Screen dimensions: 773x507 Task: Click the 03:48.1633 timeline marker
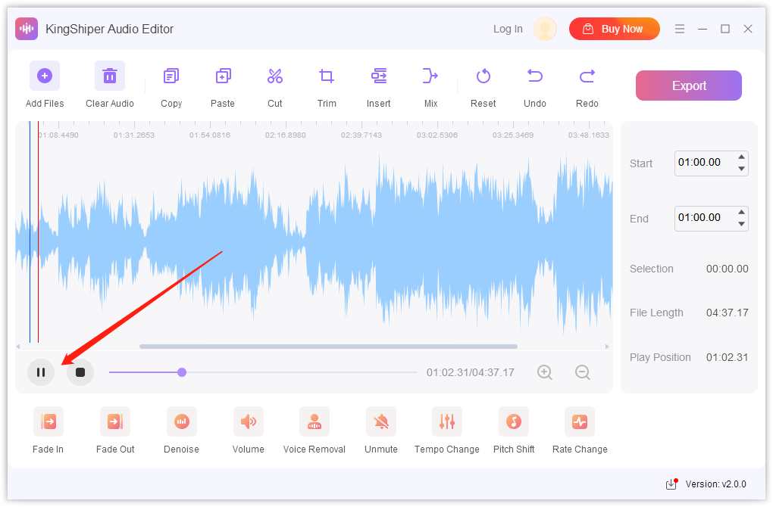pyautogui.click(x=589, y=135)
